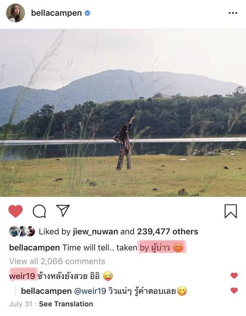The width and height of the screenshot is (246, 316).
Task: Tap the paper plane share icon
Action: coord(63,211)
